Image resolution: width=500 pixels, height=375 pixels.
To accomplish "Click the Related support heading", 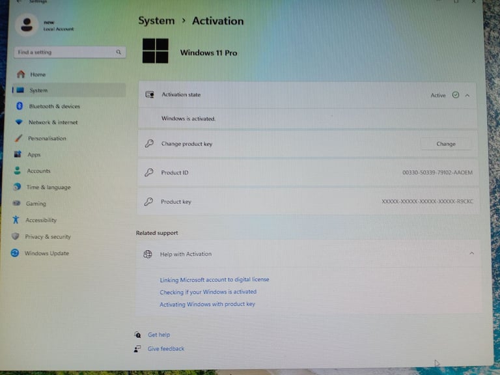I will (x=157, y=233).
